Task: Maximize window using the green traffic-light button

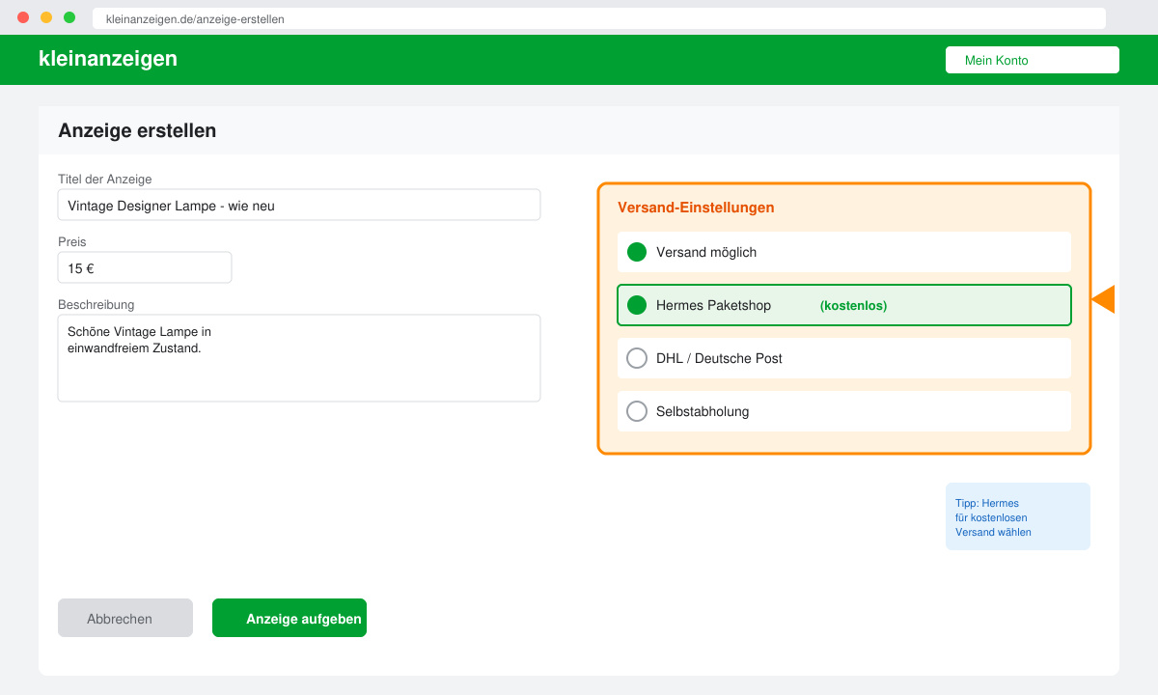Action: (69, 17)
